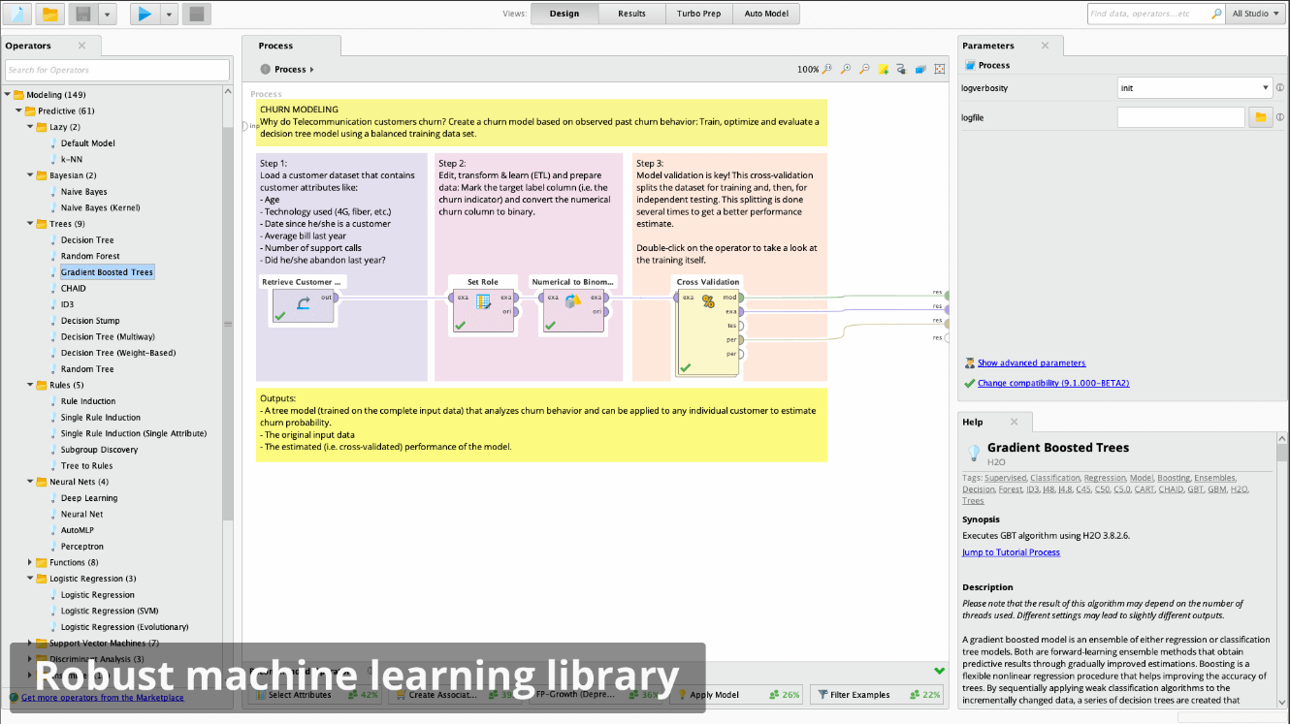Click the Show advanced parameters link
Screen dimensions: 1290x724
(x=1031, y=363)
